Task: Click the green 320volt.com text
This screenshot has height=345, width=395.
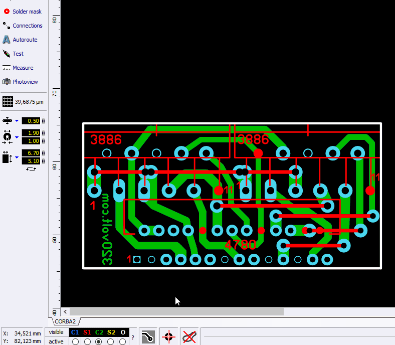Action: pos(107,229)
